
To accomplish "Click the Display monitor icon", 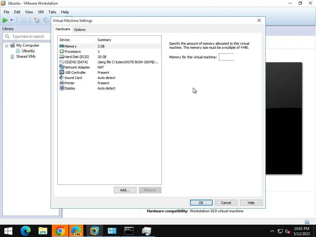I will click(62, 88).
